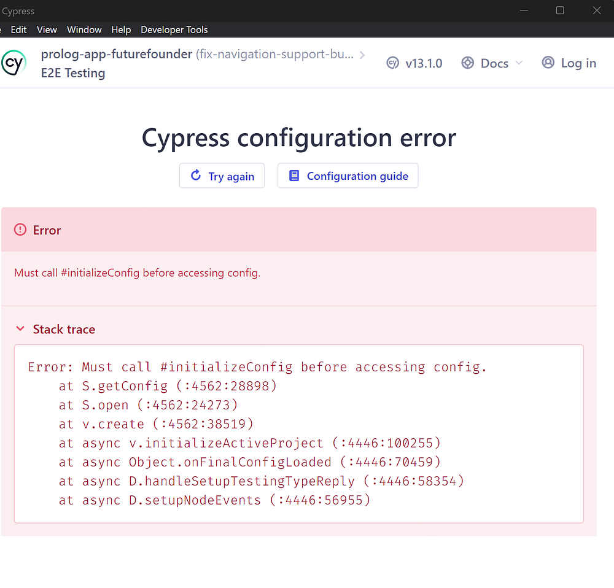Open the Help menu
Image resolution: width=614 pixels, height=588 pixels.
pos(121,29)
